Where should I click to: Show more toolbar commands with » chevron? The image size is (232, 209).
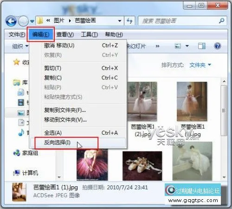(157, 46)
